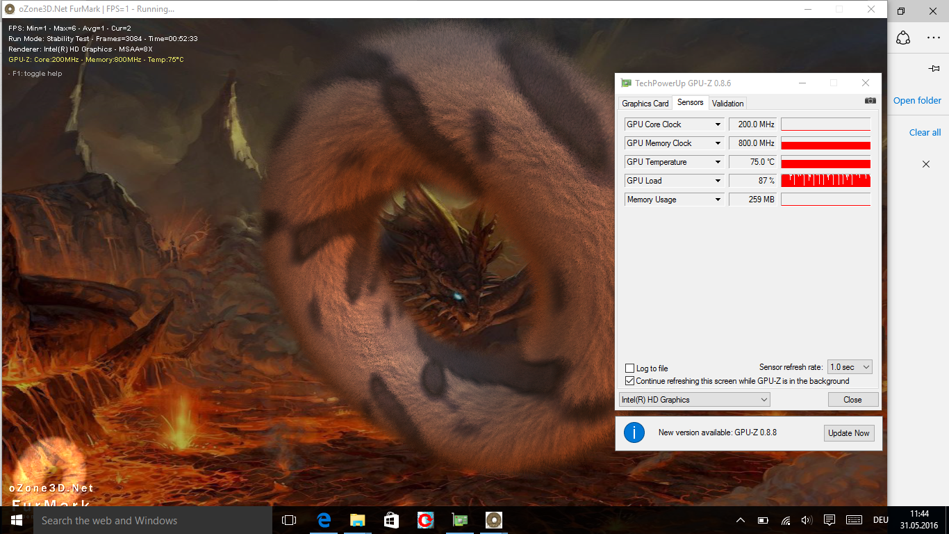The height and width of the screenshot is (534, 949).
Task: Click the yellow 'GPU-Z: Core:200MHz' overlay line
Action: click(x=96, y=60)
